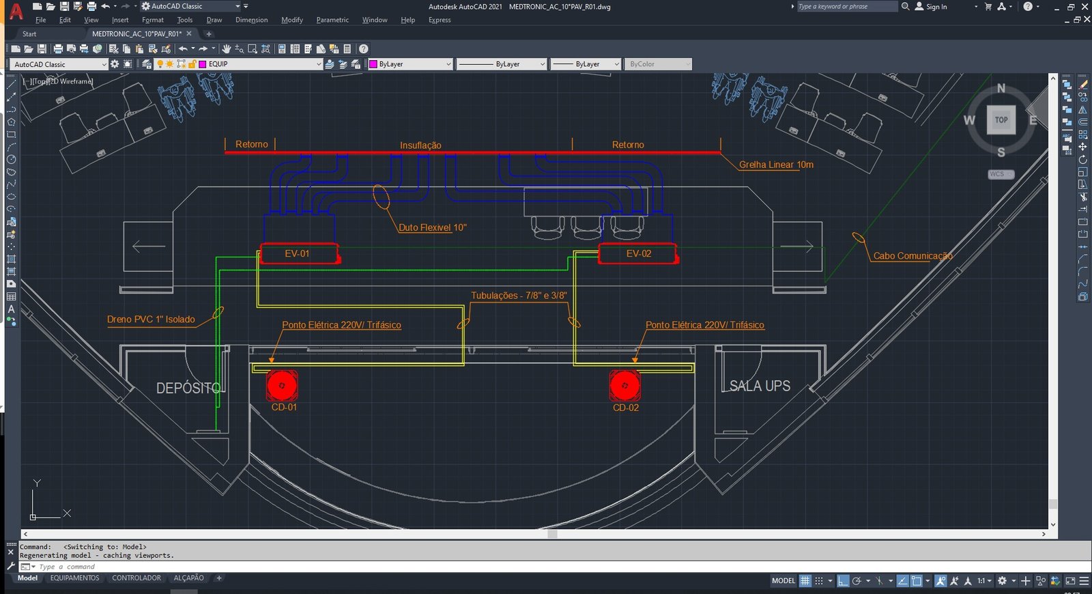Select the Multiline Text A tool
1092x594 pixels.
click(x=11, y=309)
